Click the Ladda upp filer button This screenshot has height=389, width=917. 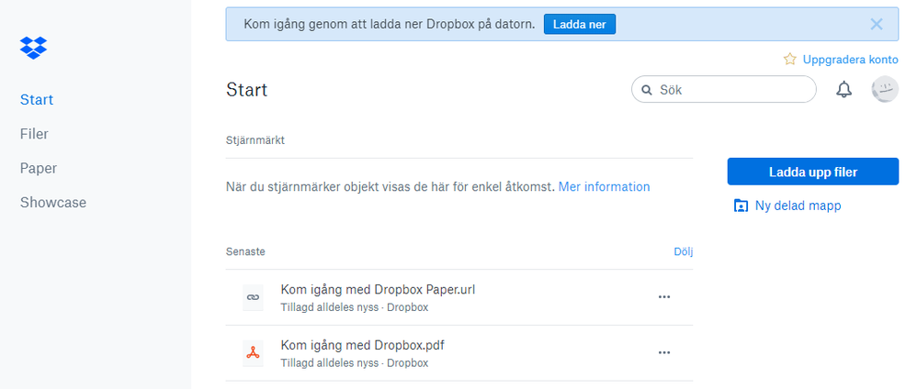click(x=812, y=172)
